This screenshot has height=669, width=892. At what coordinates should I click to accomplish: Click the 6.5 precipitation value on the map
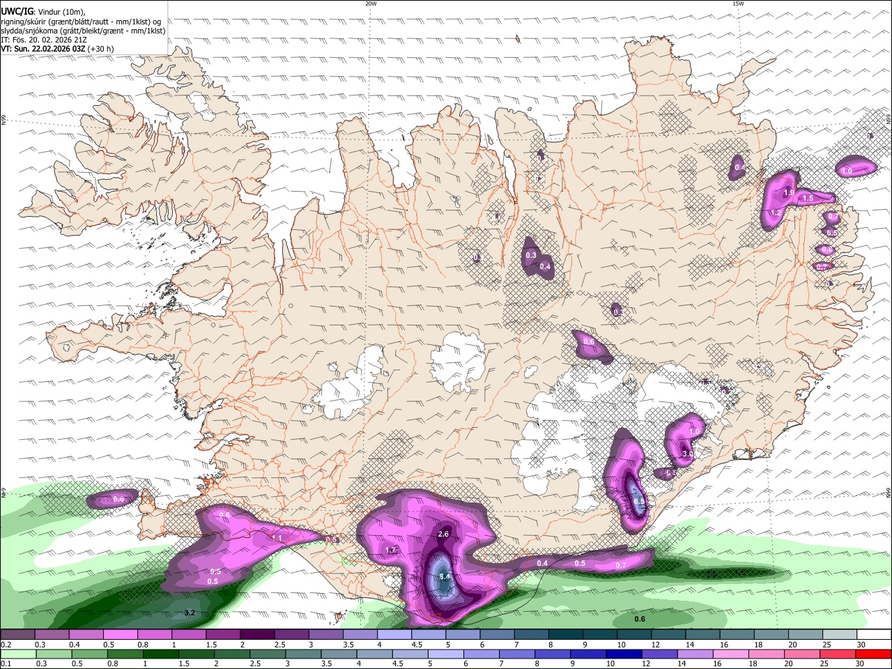click(x=638, y=501)
